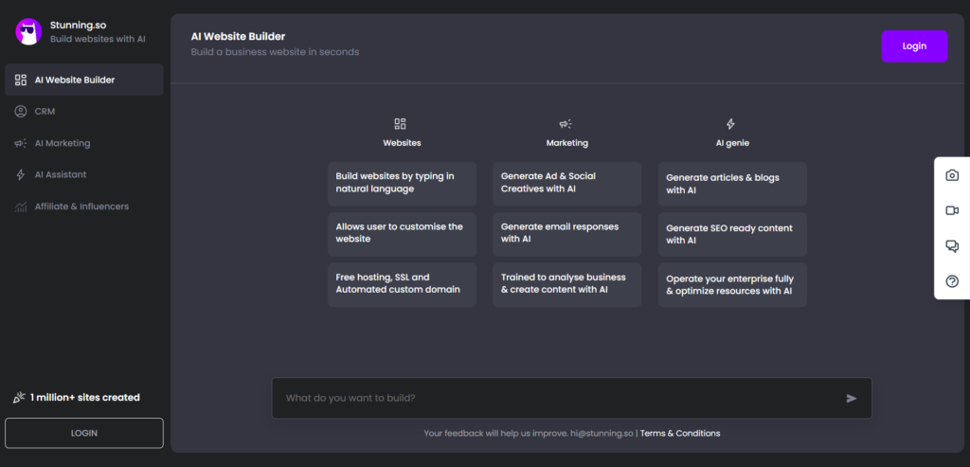
Task: Click the Websites grid icon
Action: tap(401, 124)
